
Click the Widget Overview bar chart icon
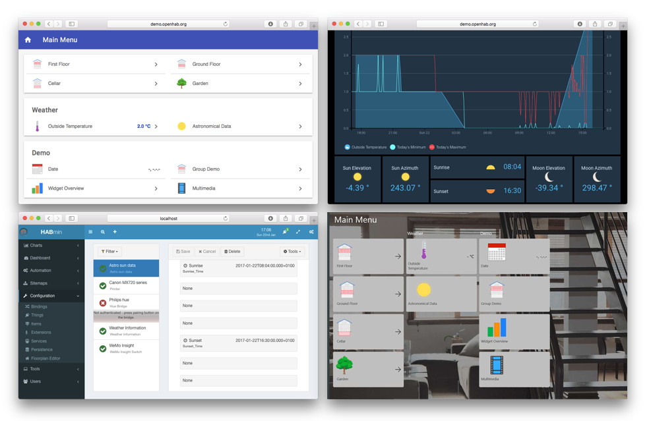tap(37, 188)
